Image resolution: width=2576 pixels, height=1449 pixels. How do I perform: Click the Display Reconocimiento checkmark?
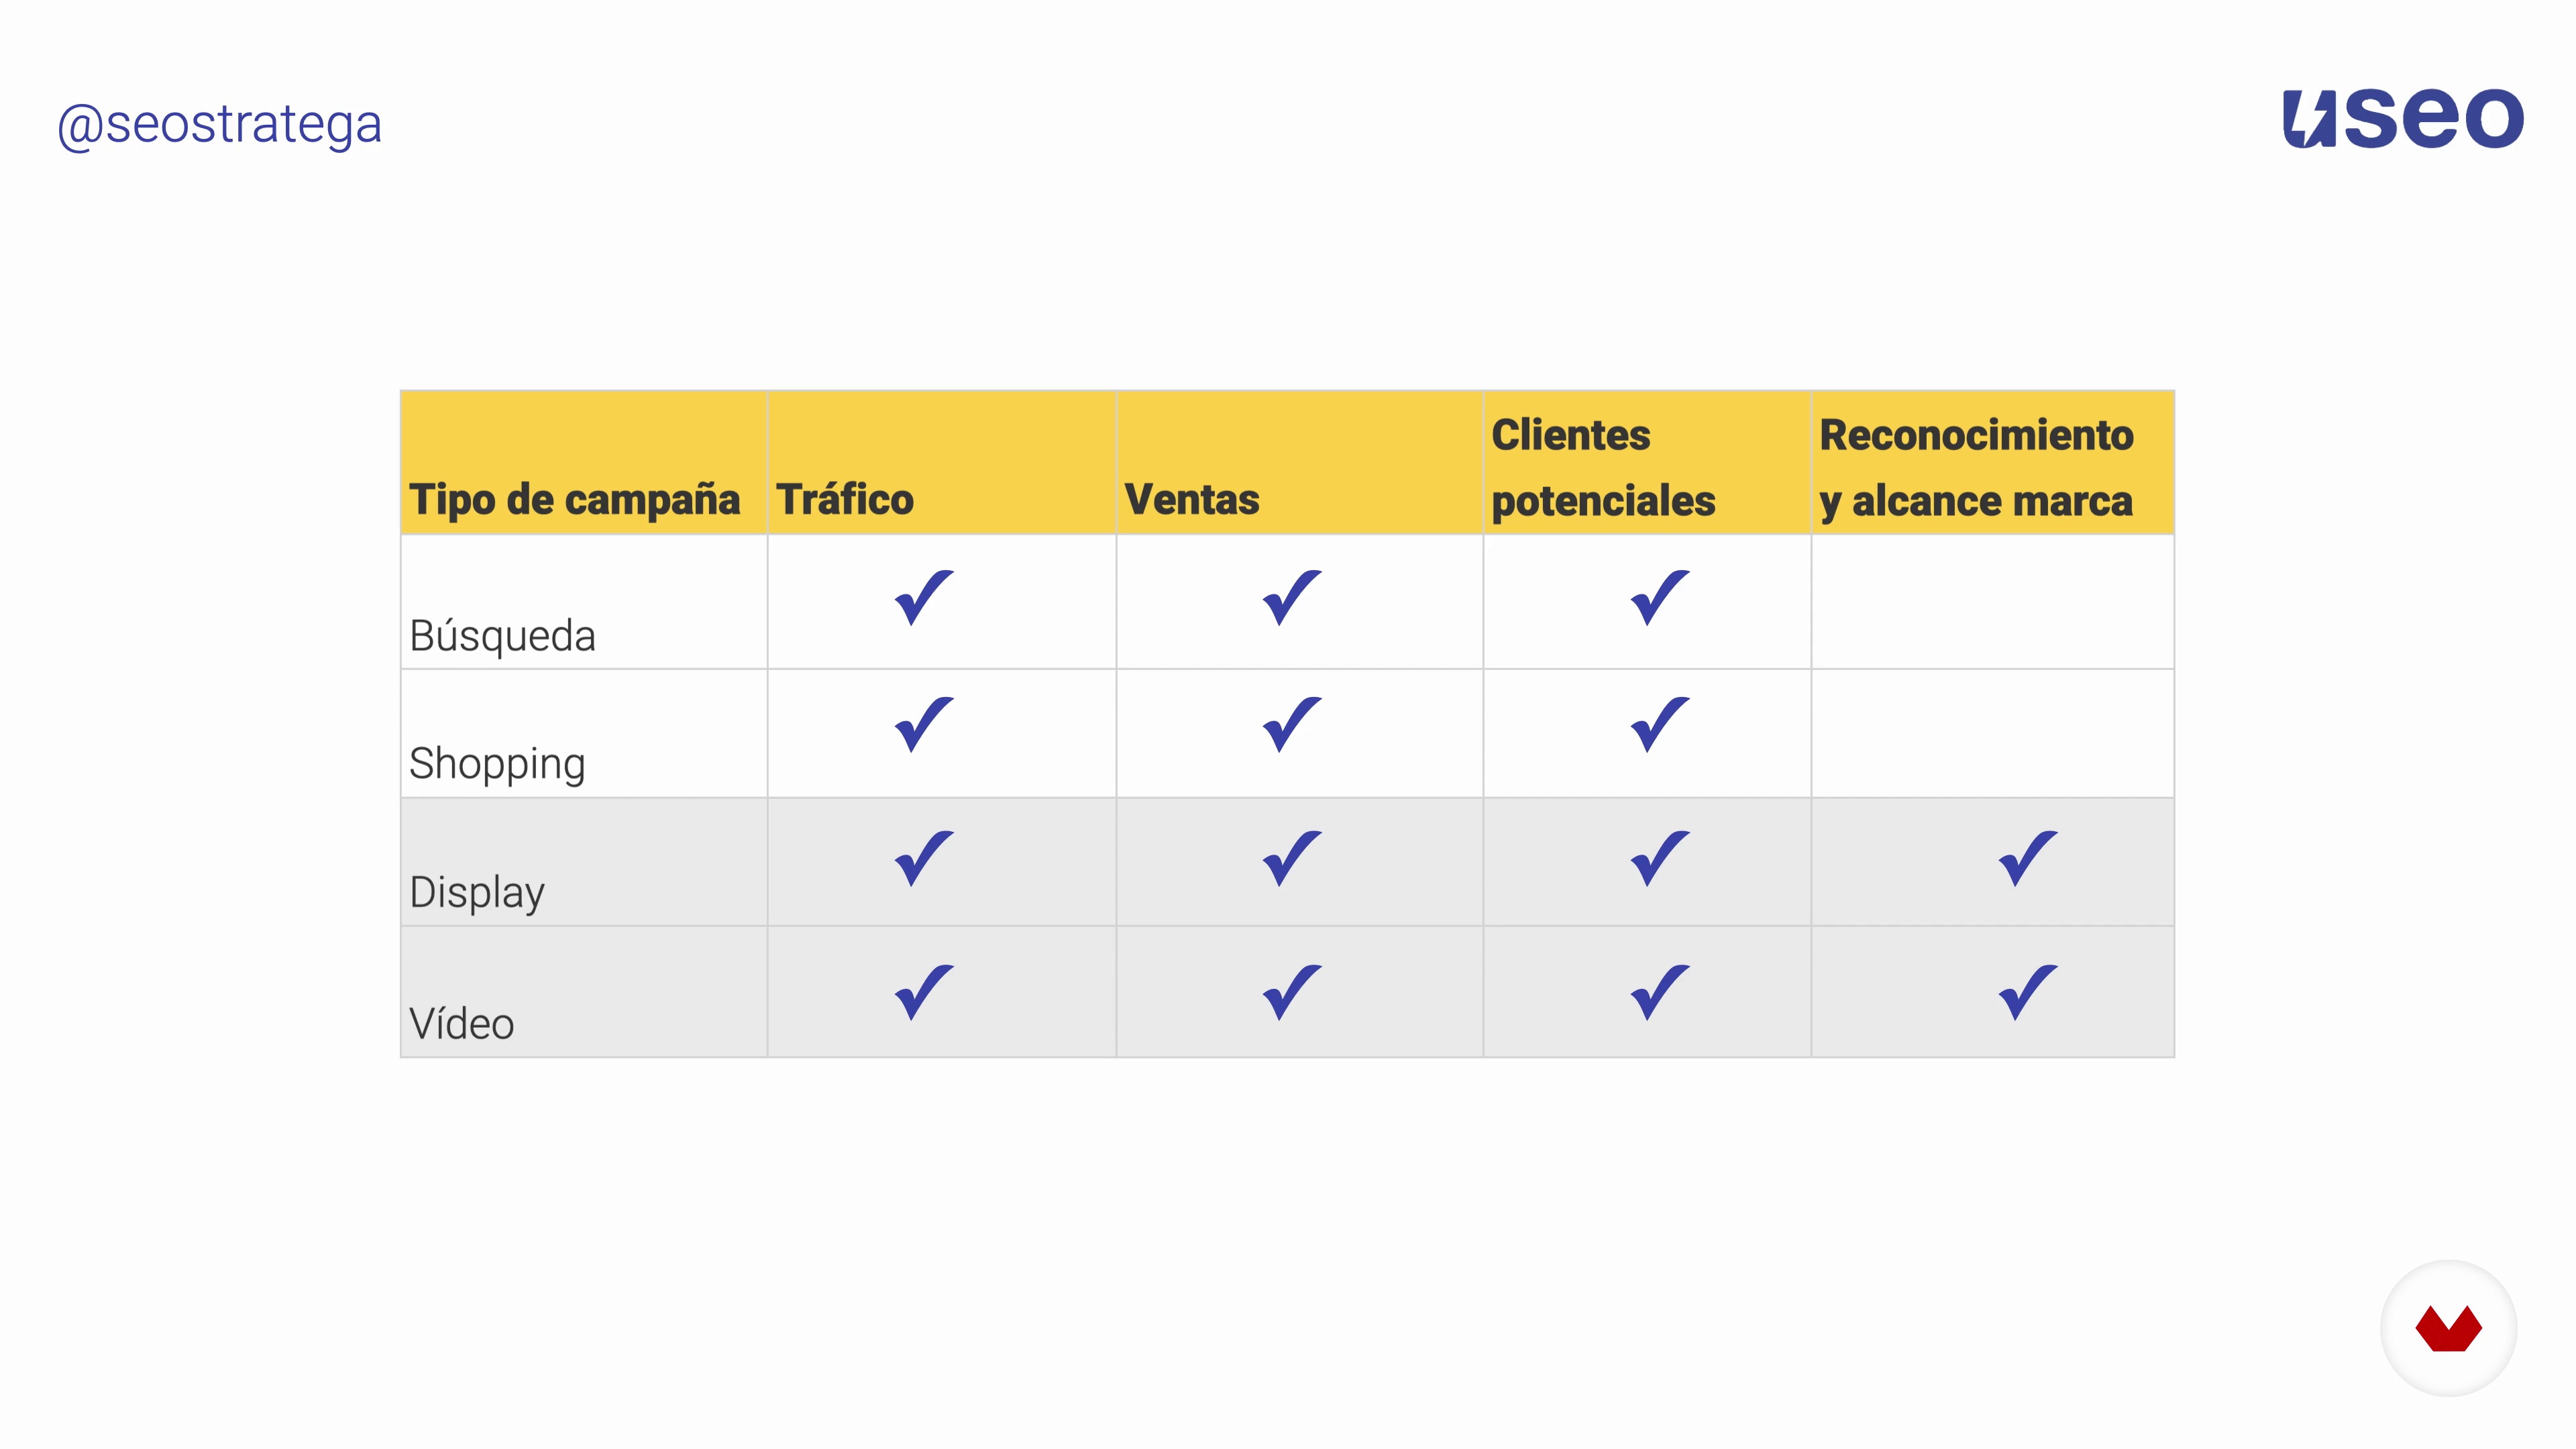(x=2028, y=858)
